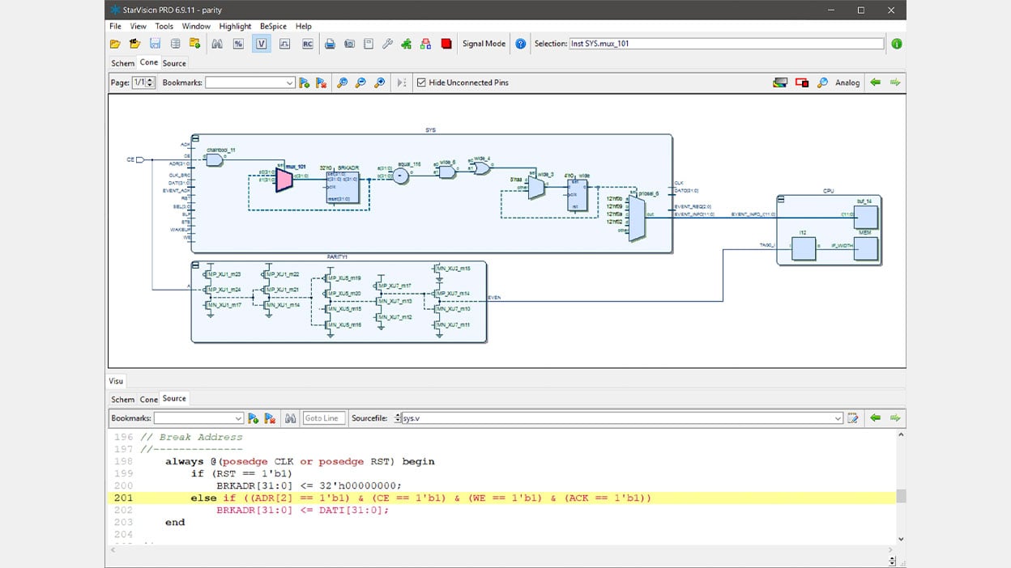Viewport: 1011px width, 568px height.
Task: Toggle the waveform pulse toolbar button
Action: click(x=284, y=44)
